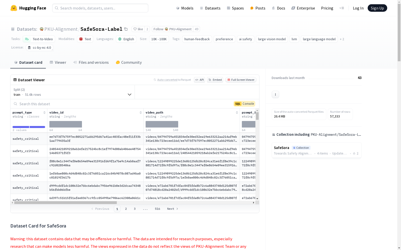This screenshot has height=250, width=401.
Task: Click the ai safety tag
Action: tap(245, 39)
